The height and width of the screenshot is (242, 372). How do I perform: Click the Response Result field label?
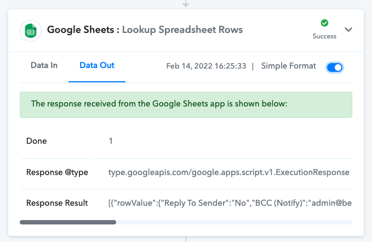[57, 203]
